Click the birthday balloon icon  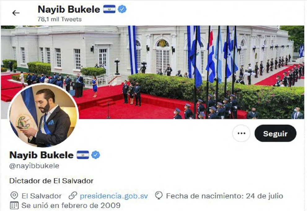point(159,195)
